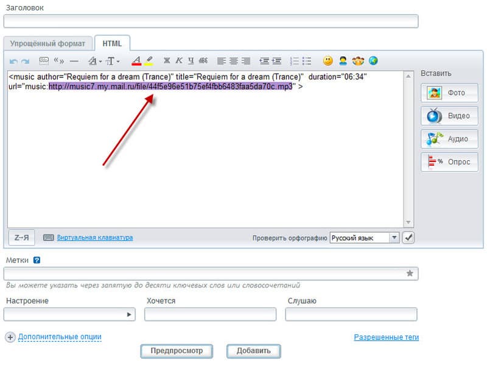Open the smiley emoticon picker
The width and height of the screenshot is (487, 372).
(328, 60)
